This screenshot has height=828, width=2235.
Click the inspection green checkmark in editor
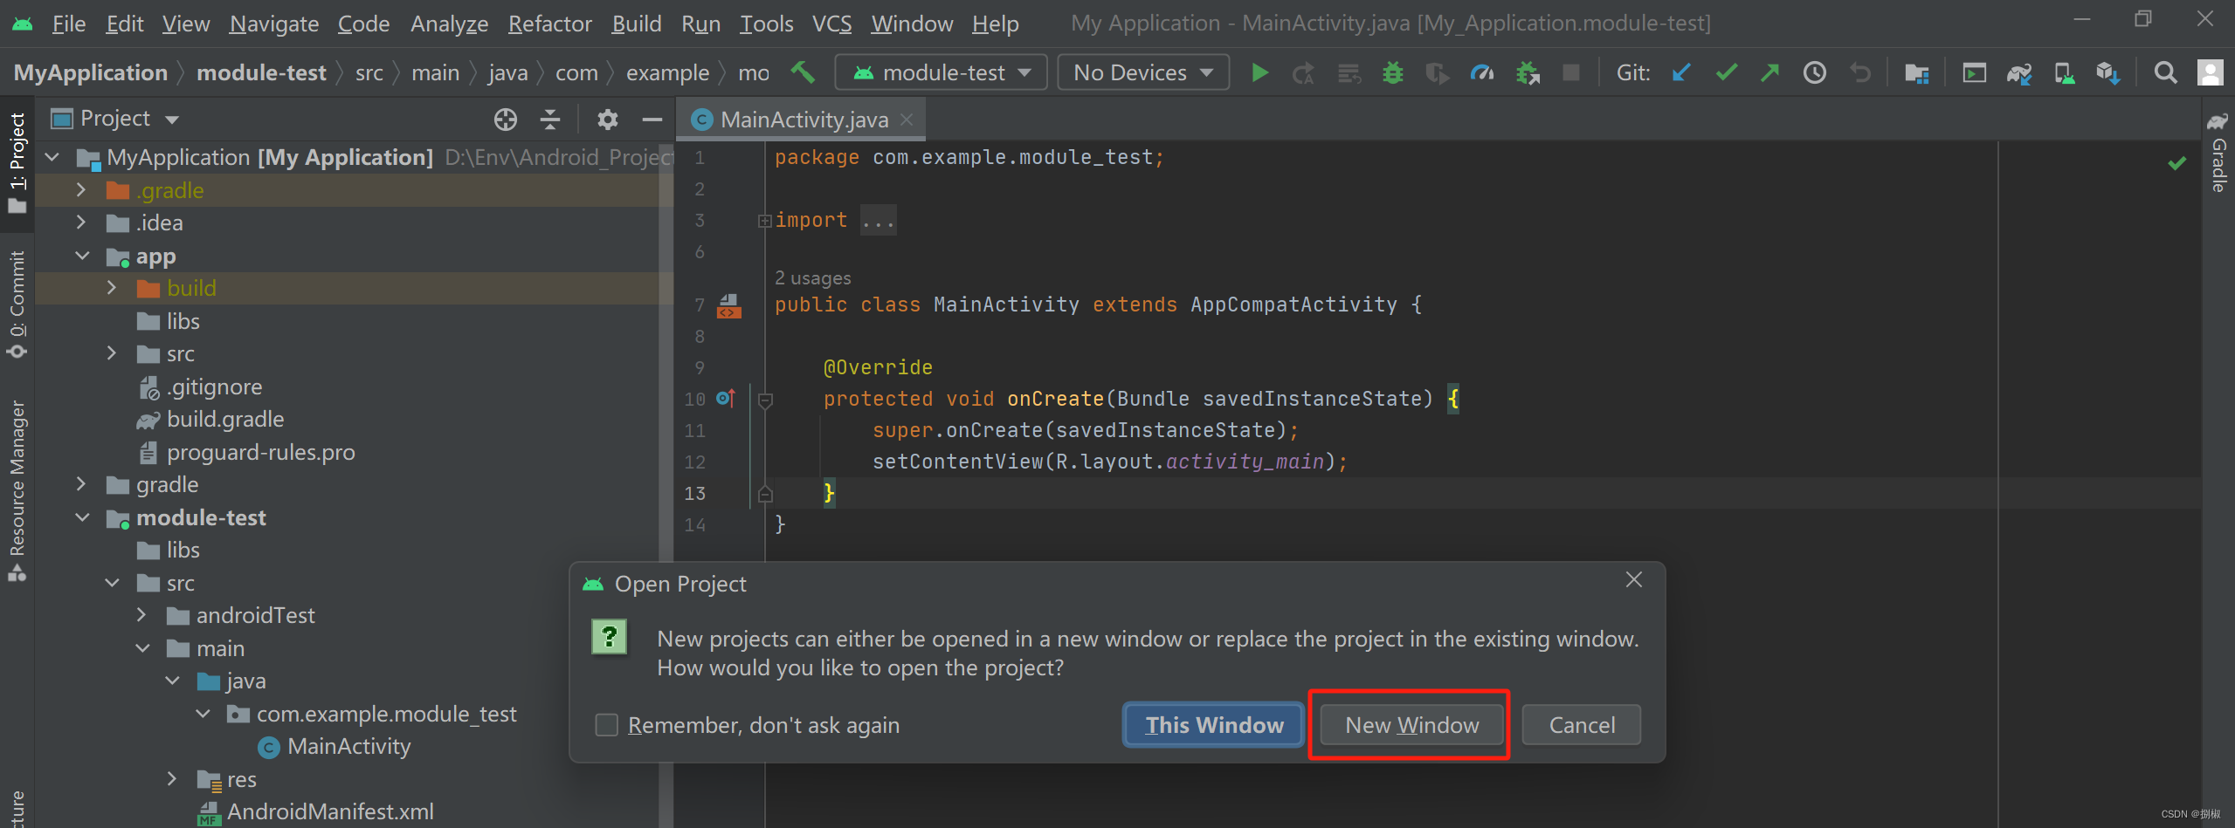click(2176, 163)
